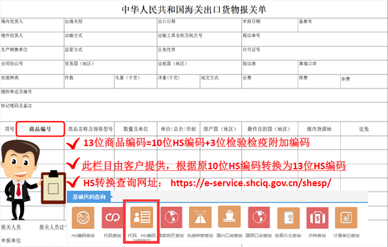This screenshot has height=247, width=388.
Task: Select the 国家地区查询 globe icon
Action: click(x=171, y=217)
